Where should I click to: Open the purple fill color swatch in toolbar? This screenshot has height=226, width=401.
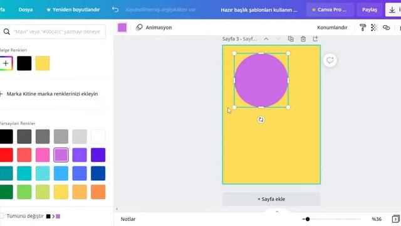click(x=122, y=28)
